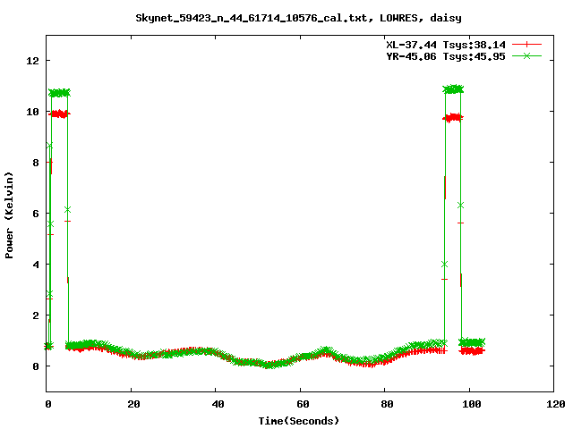Screen dimensions: 573x429
Task: Select the XL-37.44 Tsys:38.14 legend entry
Action: [x=446, y=45]
